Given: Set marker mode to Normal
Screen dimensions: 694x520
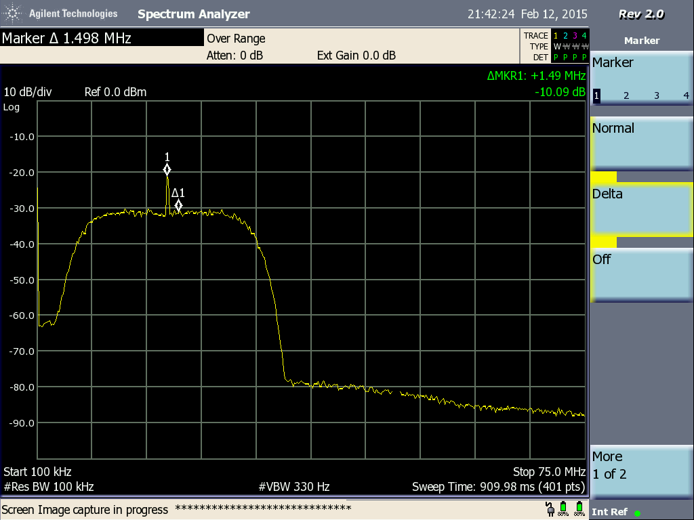Looking at the screenshot, I should click(x=641, y=144).
